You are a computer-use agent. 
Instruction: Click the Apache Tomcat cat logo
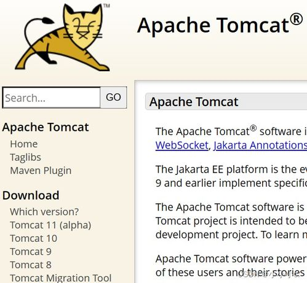pos(63,37)
